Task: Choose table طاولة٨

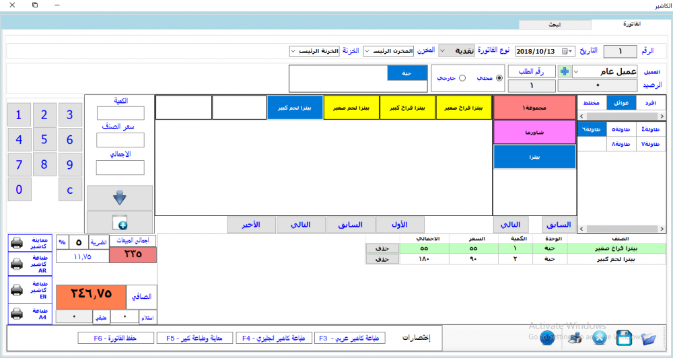Action: pos(621,144)
